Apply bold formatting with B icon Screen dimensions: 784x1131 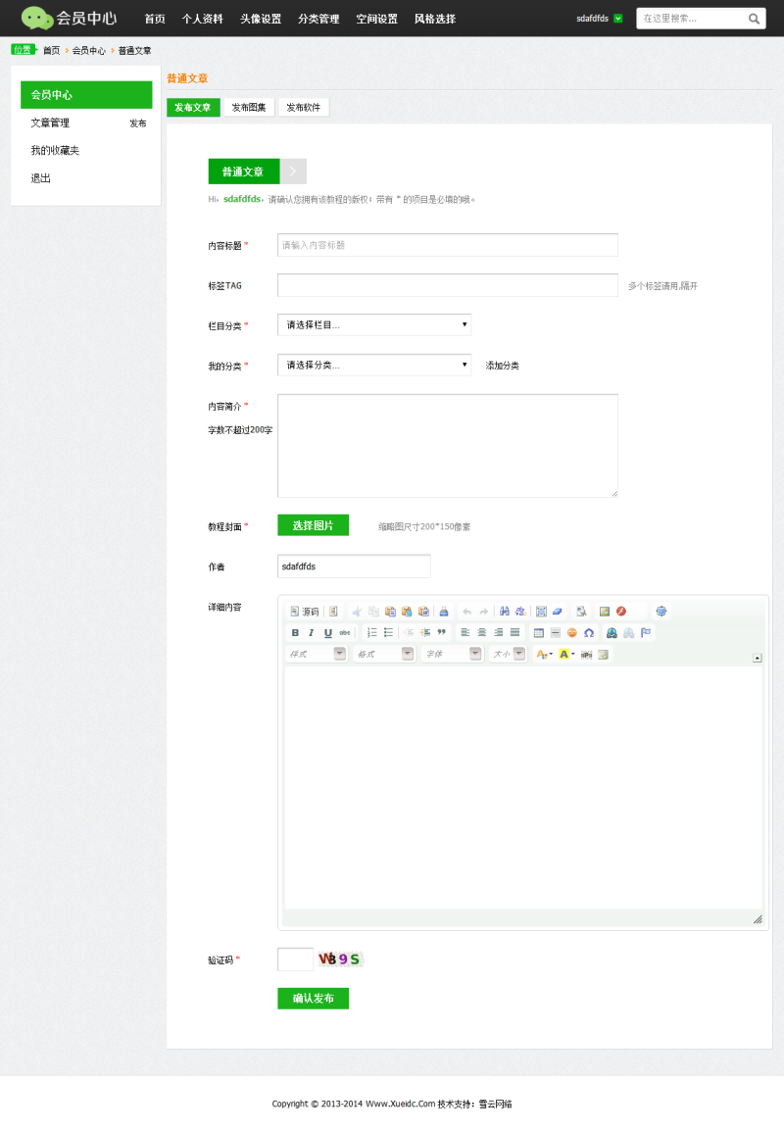coord(295,632)
